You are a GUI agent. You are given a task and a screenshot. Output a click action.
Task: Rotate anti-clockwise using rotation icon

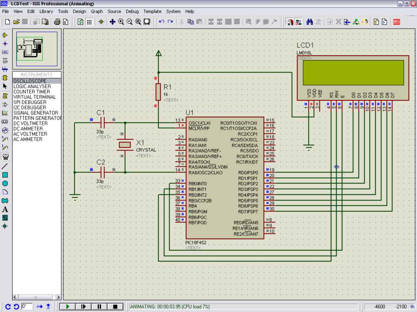16,307
